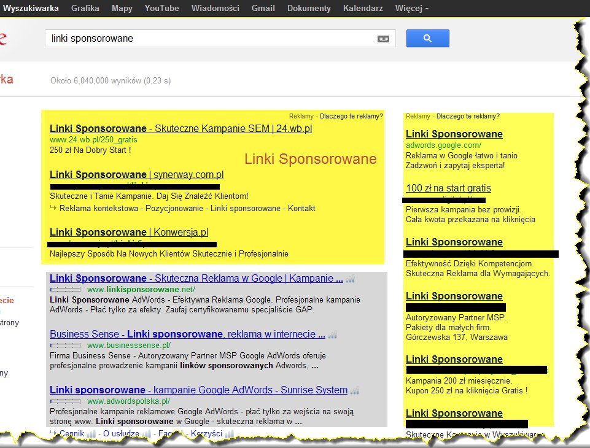Open the 'Autoryzowany Partner MSP' ad title

pyautogui.click(x=454, y=296)
